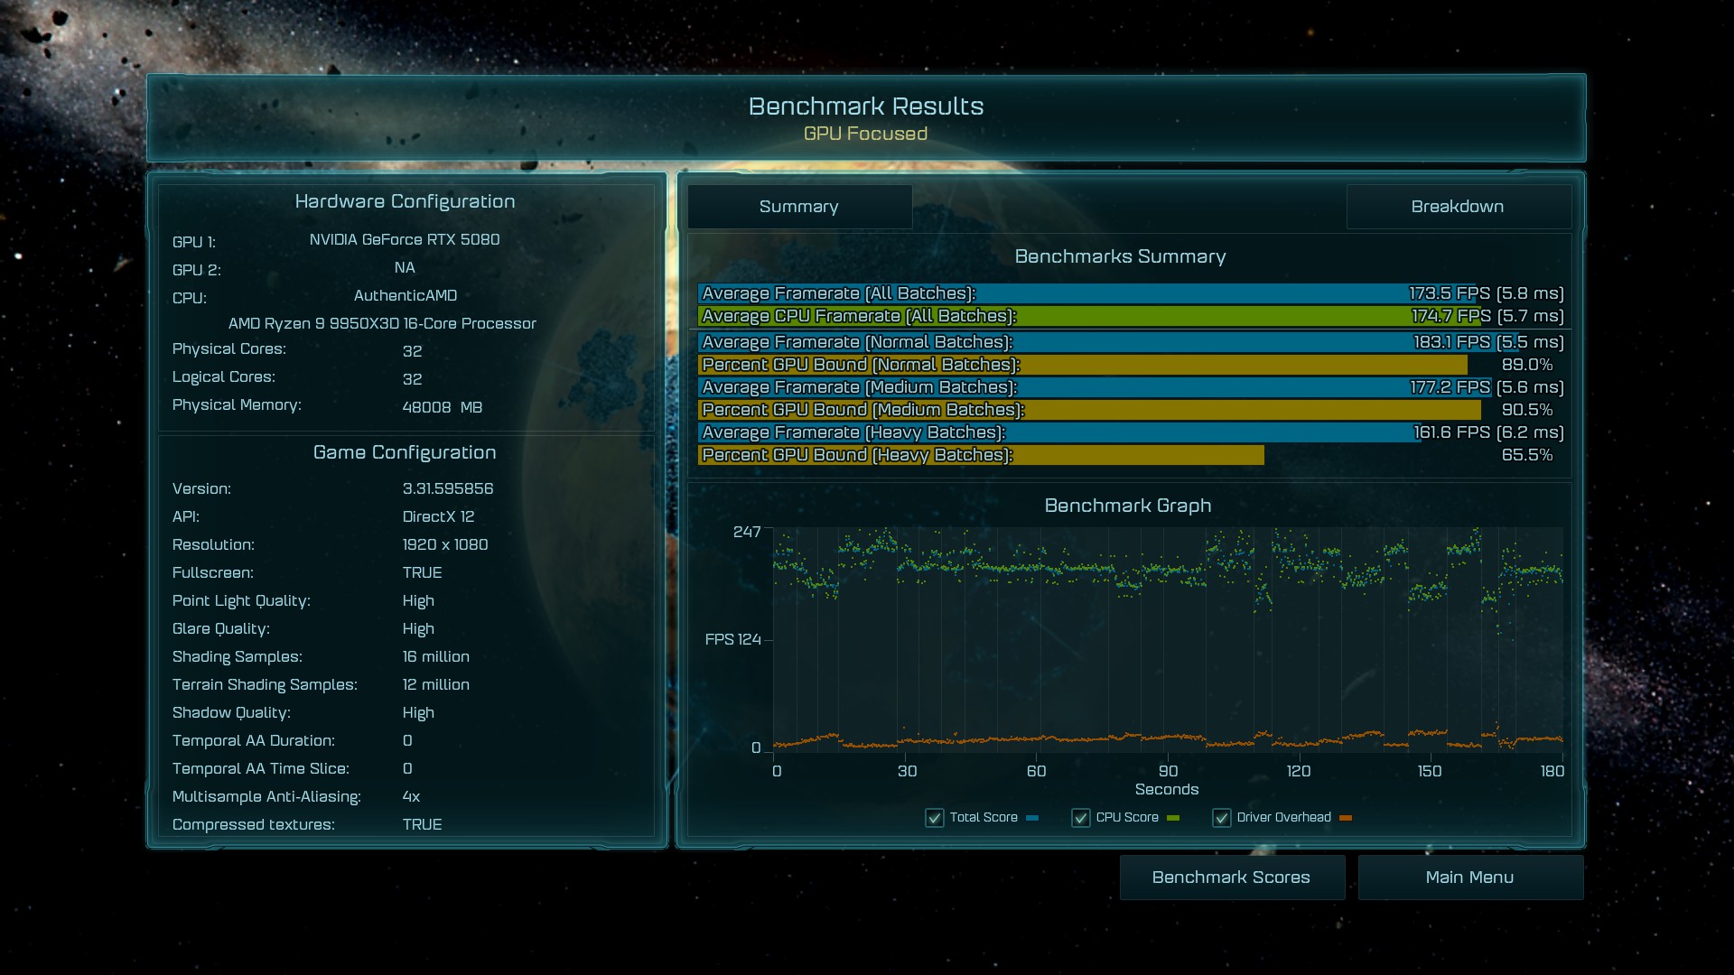This screenshot has width=1734, height=975.
Task: Toggle the CPU Score checkbox
Action: [1080, 818]
